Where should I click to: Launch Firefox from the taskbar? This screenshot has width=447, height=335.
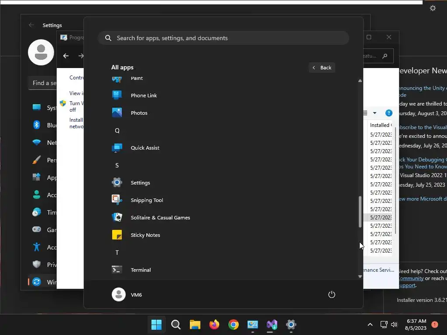pos(214,325)
